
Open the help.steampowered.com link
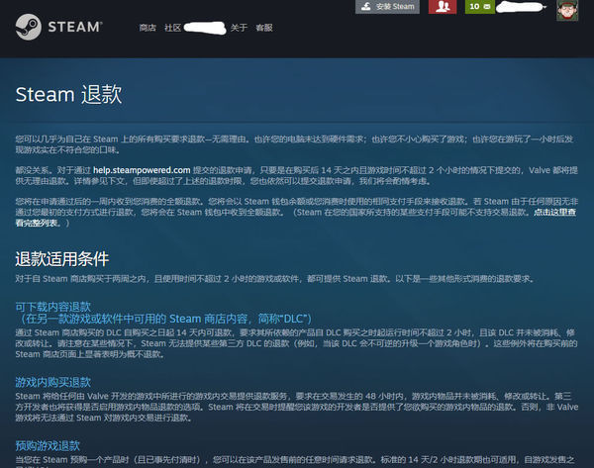click(142, 170)
